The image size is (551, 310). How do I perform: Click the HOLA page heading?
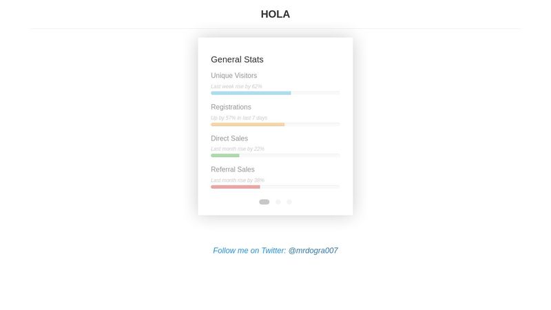pos(275,14)
